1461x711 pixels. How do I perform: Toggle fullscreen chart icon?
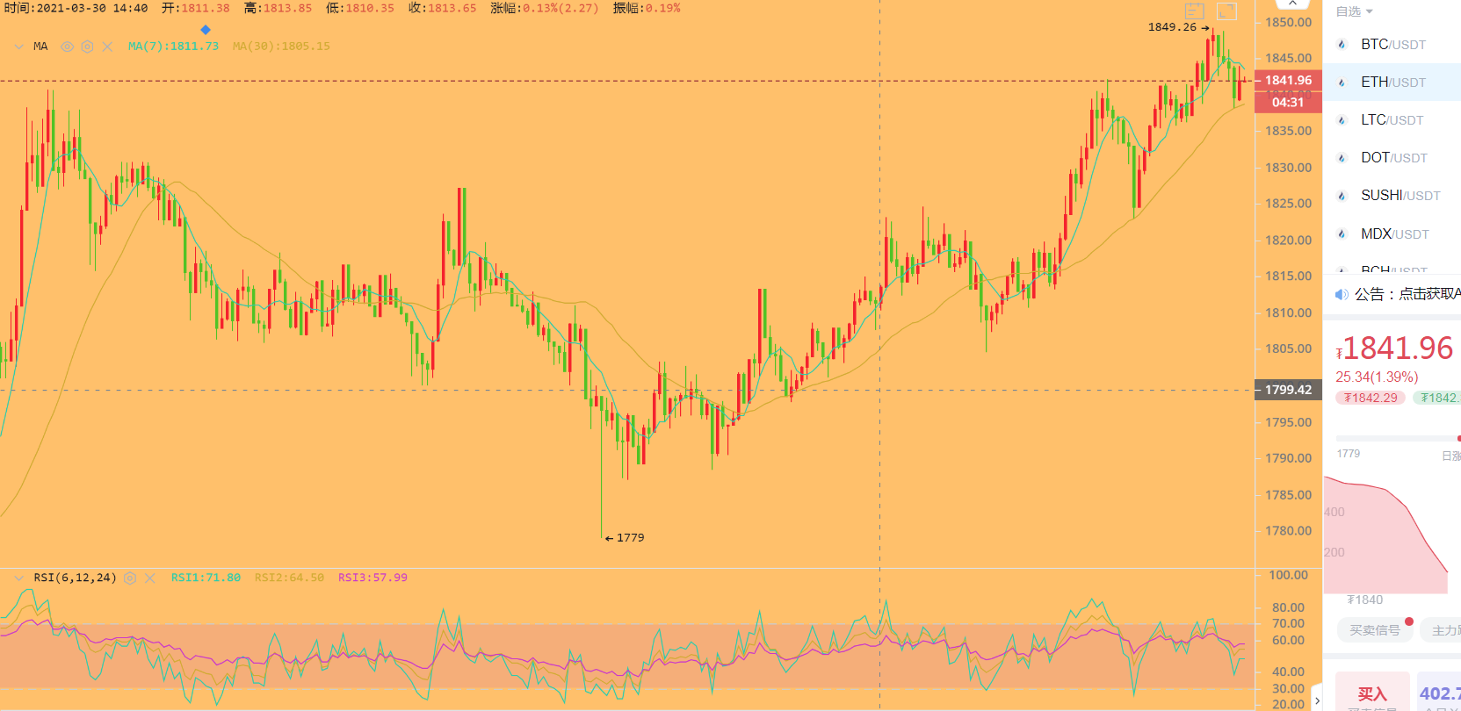click(x=1226, y=11)
